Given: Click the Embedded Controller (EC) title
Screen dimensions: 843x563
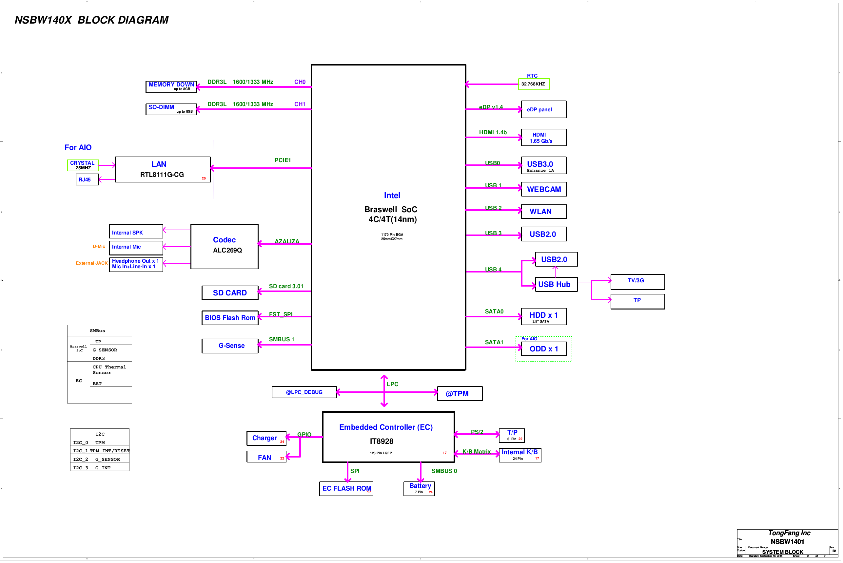Looking at the screenshot, I should pos(386,428).
